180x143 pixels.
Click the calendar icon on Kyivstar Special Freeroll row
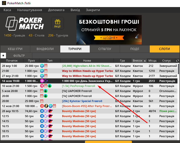point(42,101)
